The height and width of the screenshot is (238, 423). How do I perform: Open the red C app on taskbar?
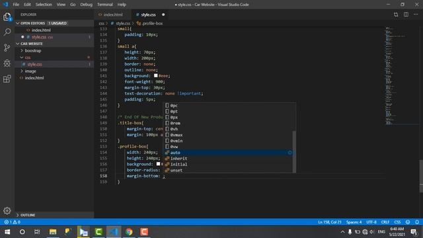[x=144, y=232]
